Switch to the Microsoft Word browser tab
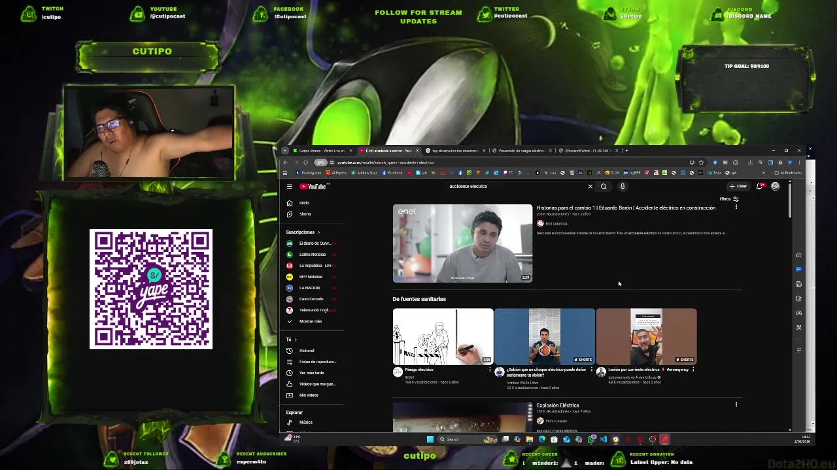This screenshot has height=470, width=837. (587, 151)
